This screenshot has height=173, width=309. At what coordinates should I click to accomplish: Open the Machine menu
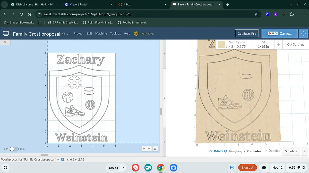(x=101, y=33)
